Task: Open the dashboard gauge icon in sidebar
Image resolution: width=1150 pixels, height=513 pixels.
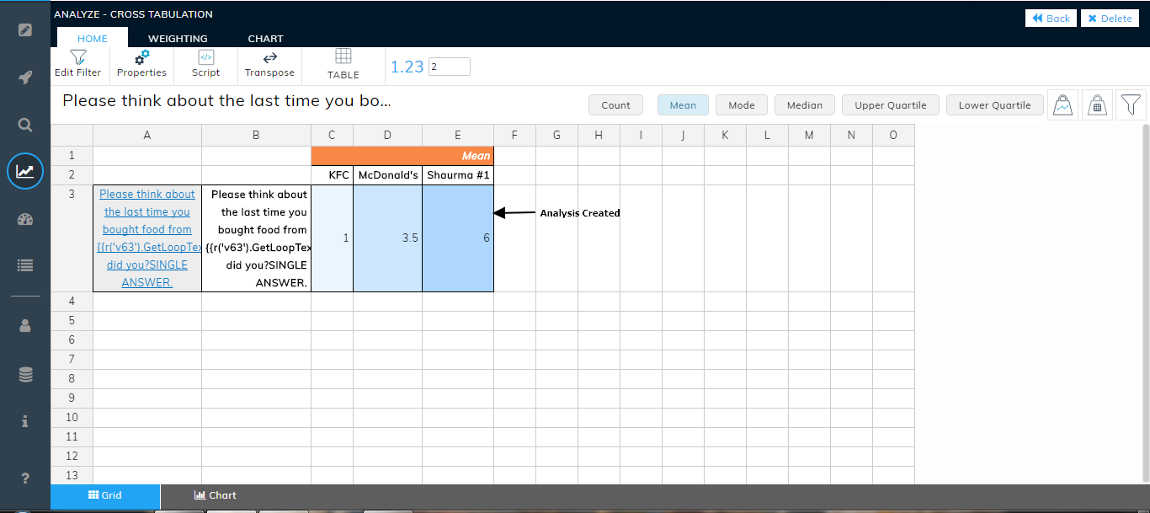Action: [x=25, y=220]
